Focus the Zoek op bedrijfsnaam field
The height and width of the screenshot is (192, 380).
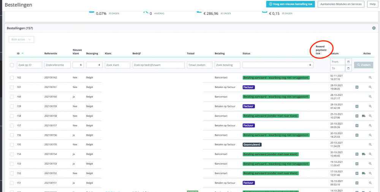click(158, 65)
